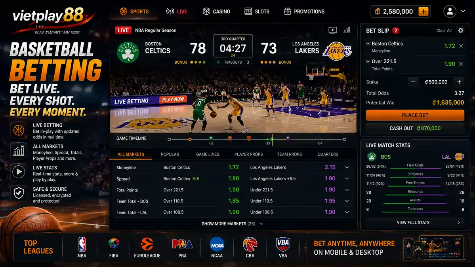Open the Slots navigation tab
The width and height of the screenshot is (475, 267).
point(257,11)
